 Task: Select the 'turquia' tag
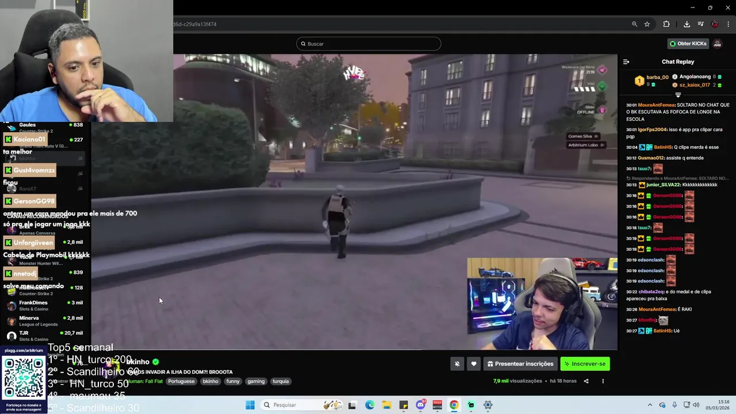tap(281, 381)
